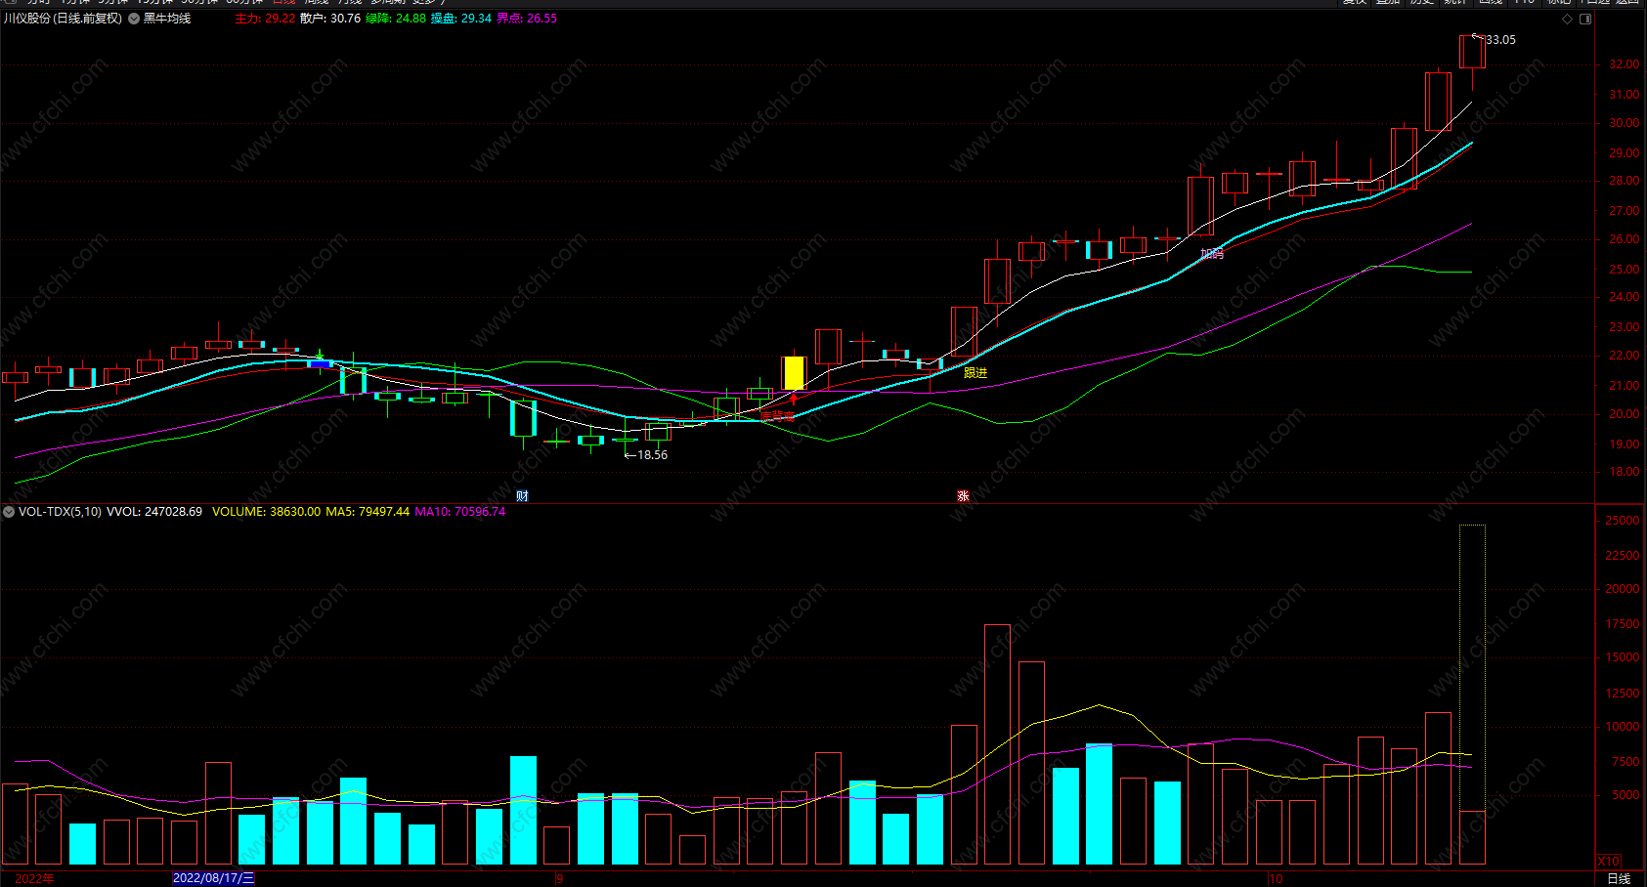The width and height of the screenshot is (1647, 887).
Task: Click the MA10: 70596.74 value
Action: [x=460, y=511]
